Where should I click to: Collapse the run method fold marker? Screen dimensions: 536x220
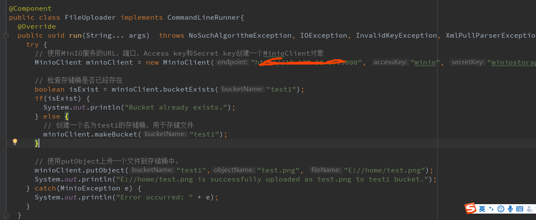tap(6, 36)
